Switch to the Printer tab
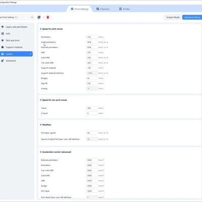202x202 pixels. click(x=124, y=9)
